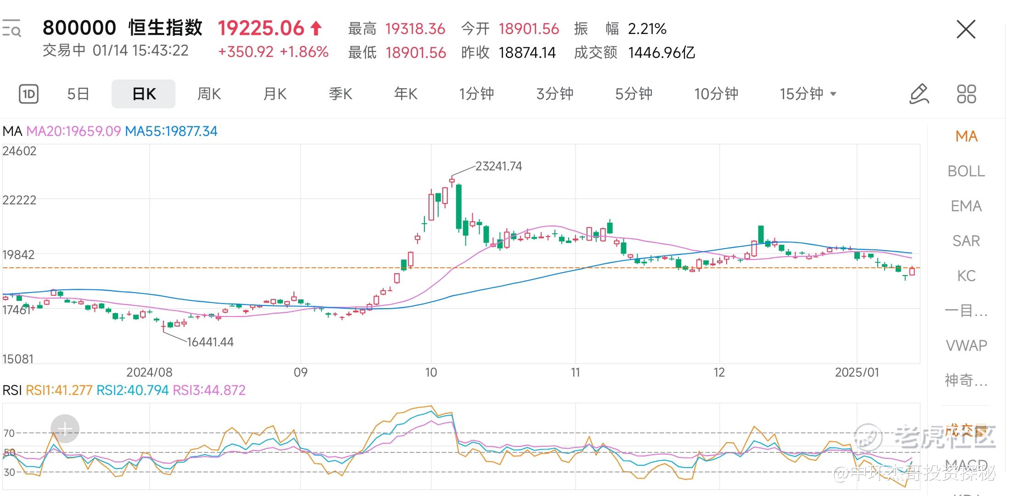
Task: Open the four-grid layout icon
Action: (966, 94)
